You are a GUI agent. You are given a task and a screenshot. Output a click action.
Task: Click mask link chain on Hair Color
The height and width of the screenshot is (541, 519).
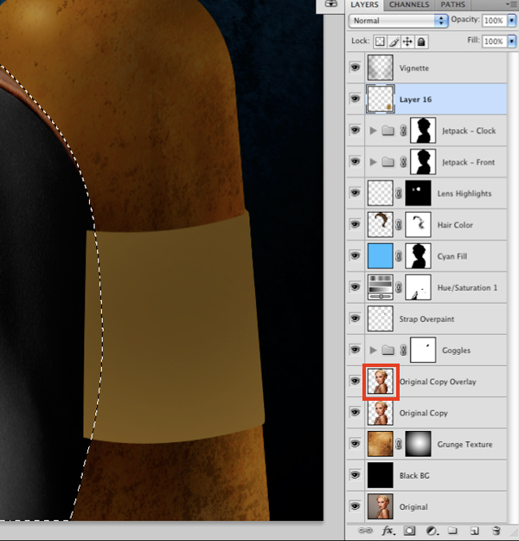coord(398,225)
